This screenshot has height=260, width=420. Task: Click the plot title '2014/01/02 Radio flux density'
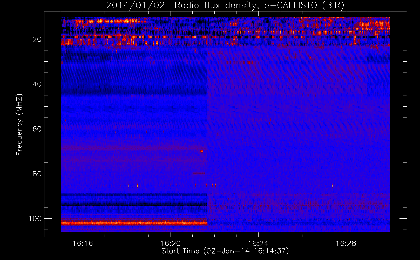(225, 5)
